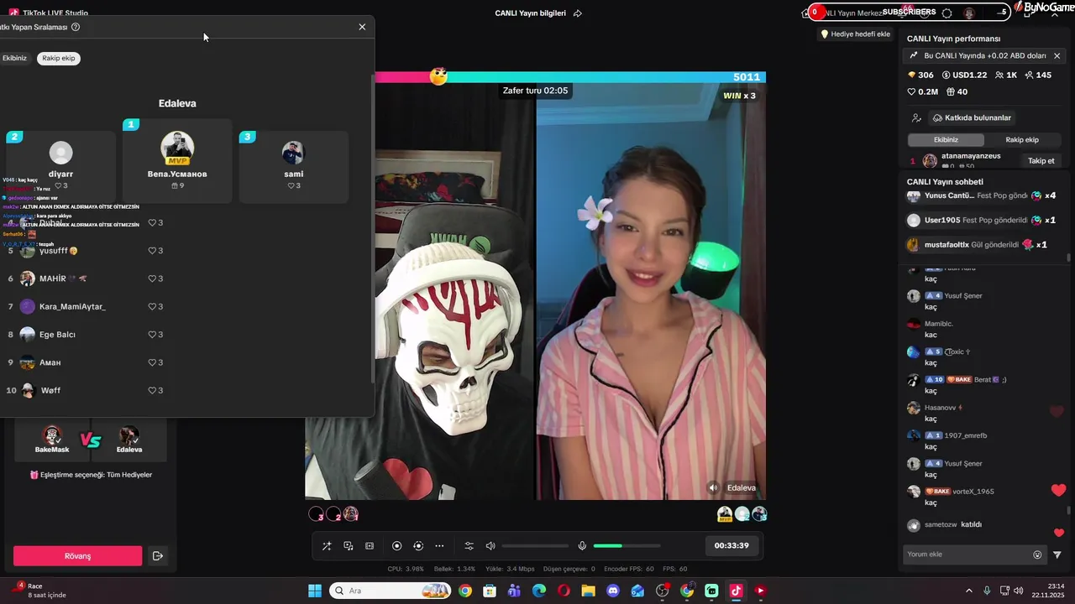
Task: Click the USD1.22 earnings stat
Action: [964, 75]
